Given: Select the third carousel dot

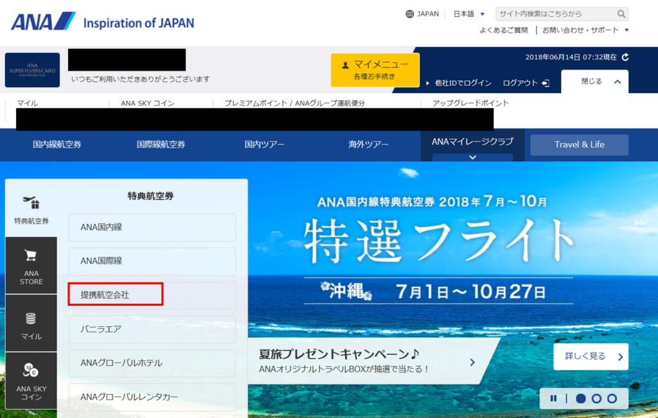Looking at the screenshot, I should (612, 398).
